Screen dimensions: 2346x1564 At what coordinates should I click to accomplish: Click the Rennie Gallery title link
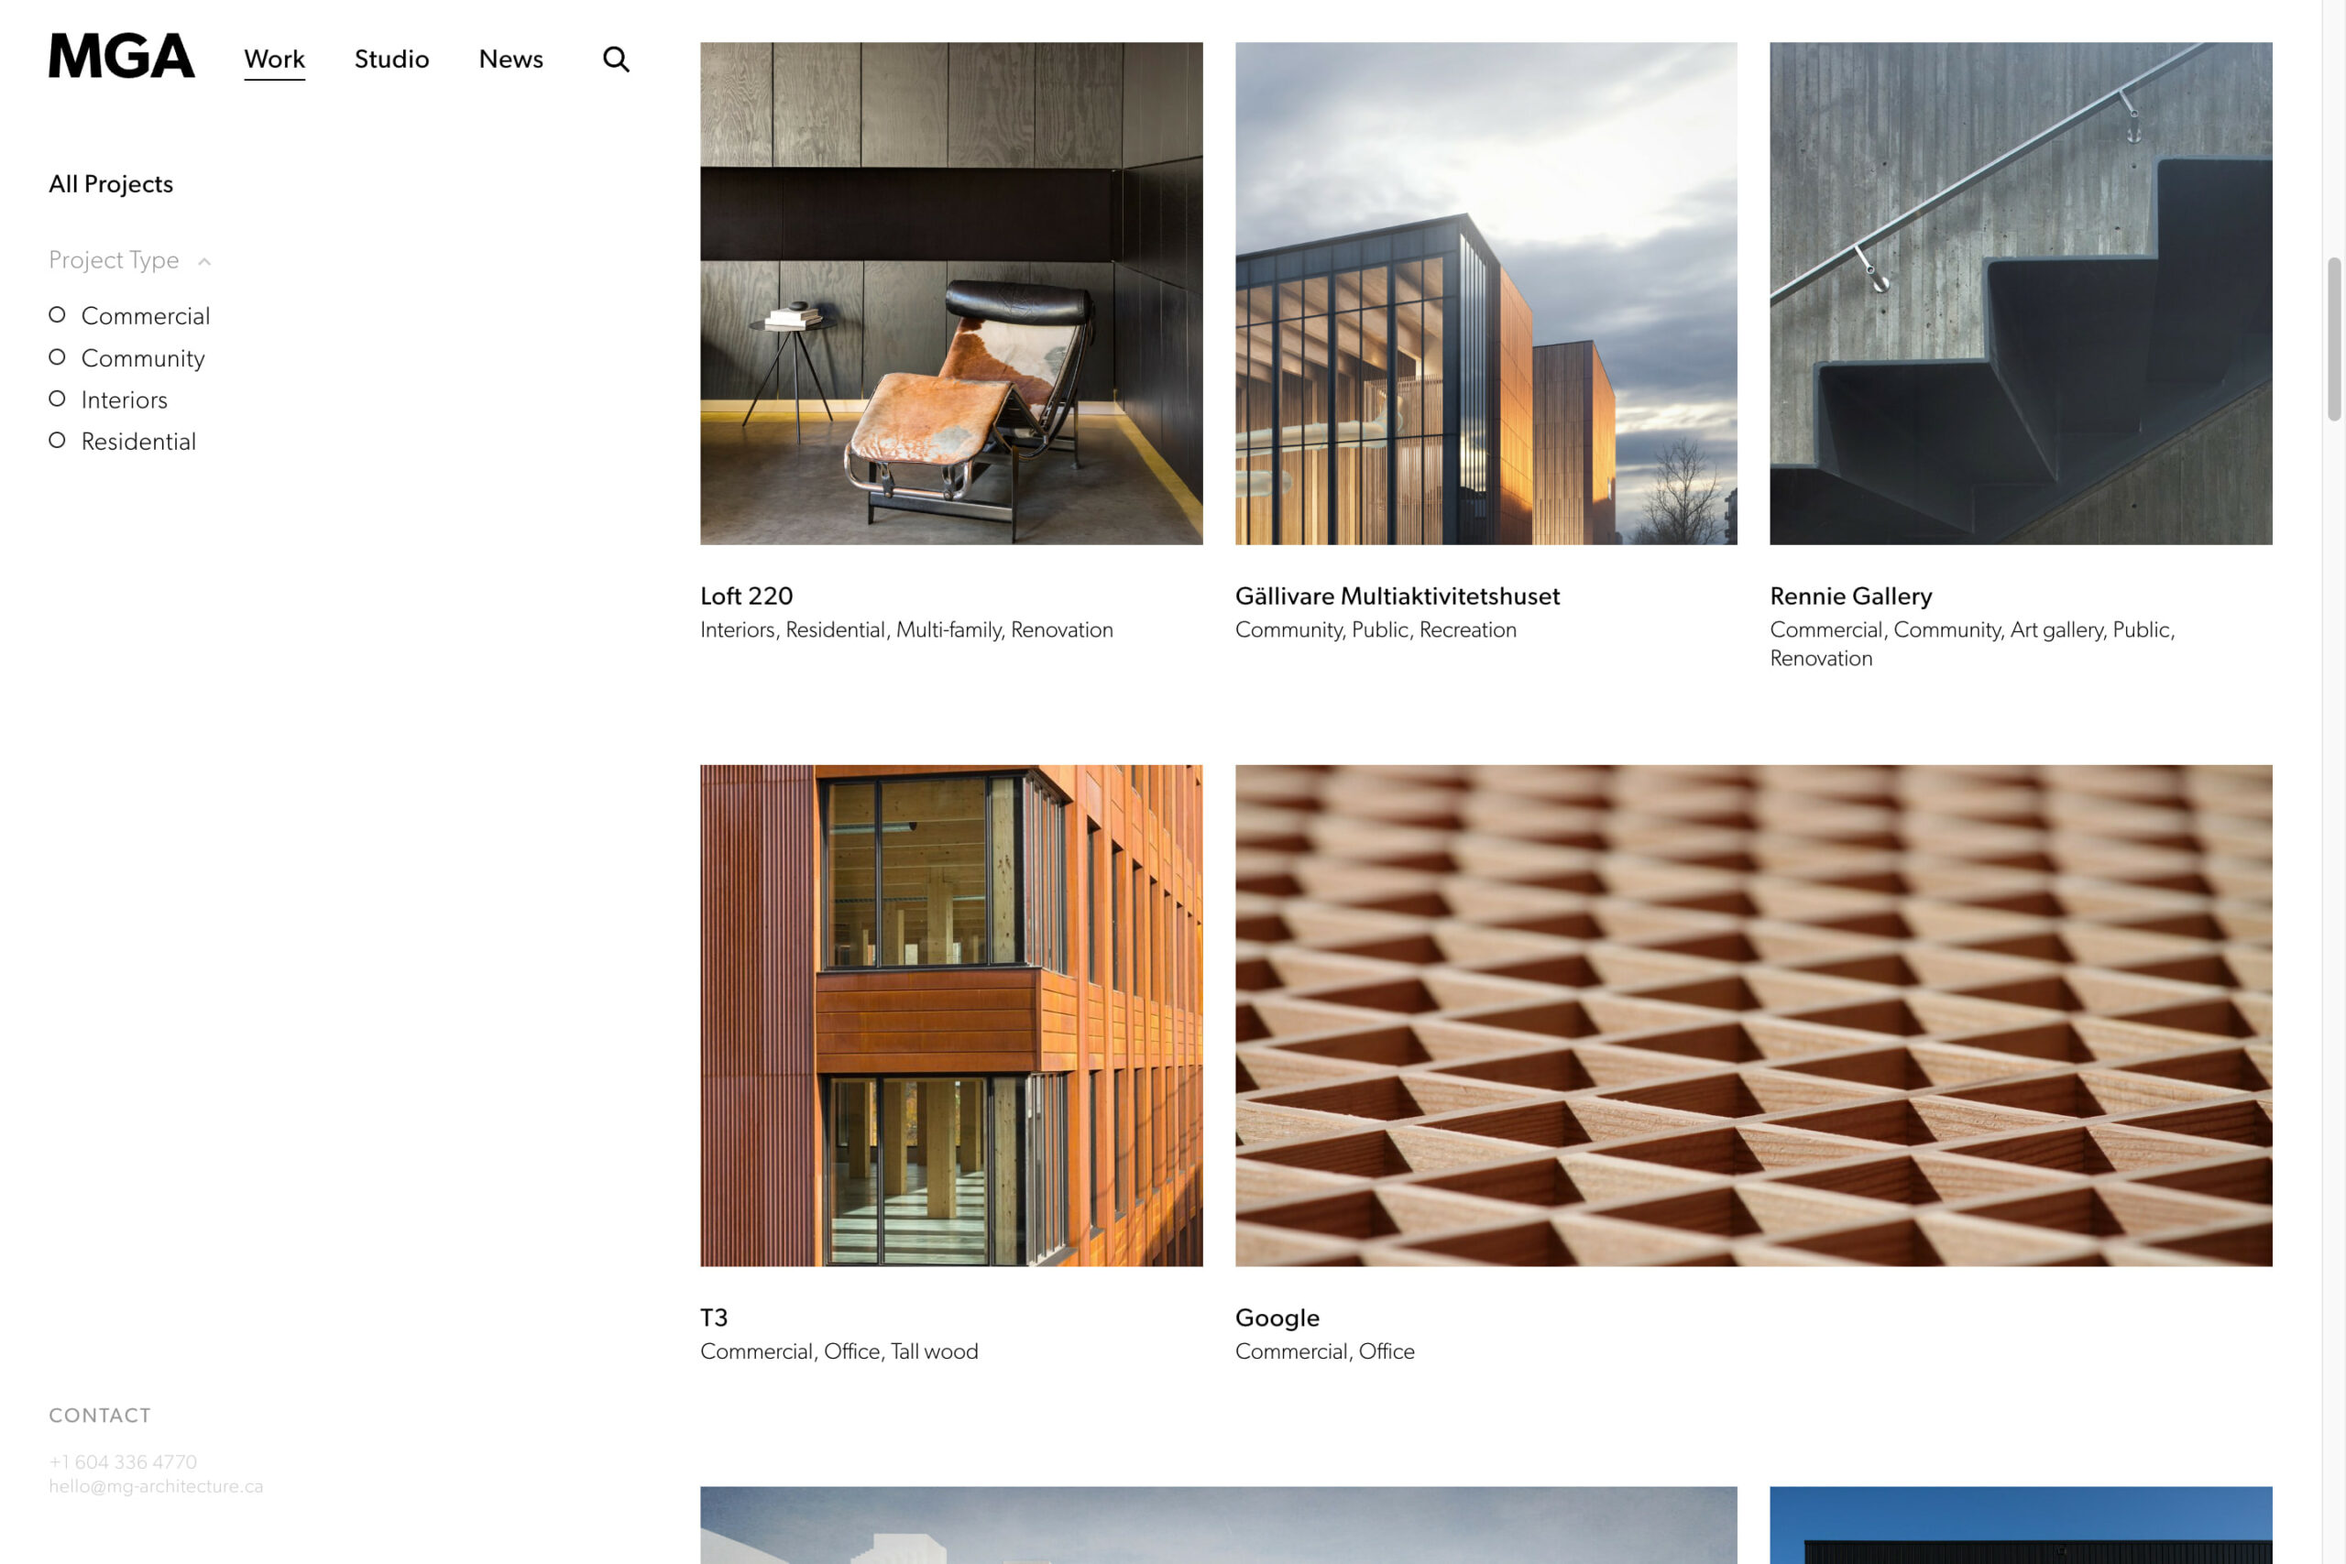pyautogui.click(x=1850, y=596)
